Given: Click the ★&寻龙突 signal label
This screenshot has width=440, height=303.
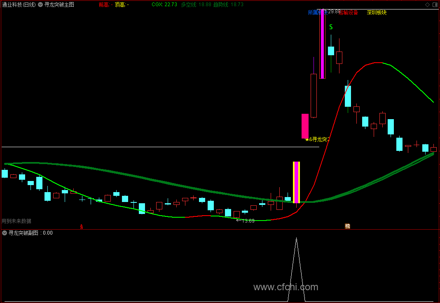Looking at the screenshot, I should [317, 139].
